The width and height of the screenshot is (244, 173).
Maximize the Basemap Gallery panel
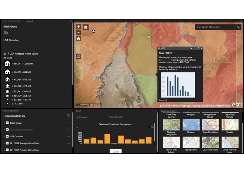point(241,110)
